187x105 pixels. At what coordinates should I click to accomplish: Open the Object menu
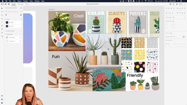tap(19, 1)
